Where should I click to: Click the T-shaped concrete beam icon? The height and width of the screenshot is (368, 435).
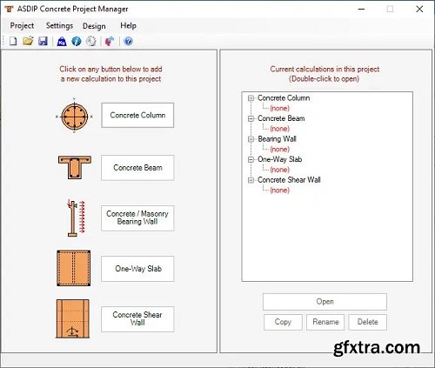75,167
